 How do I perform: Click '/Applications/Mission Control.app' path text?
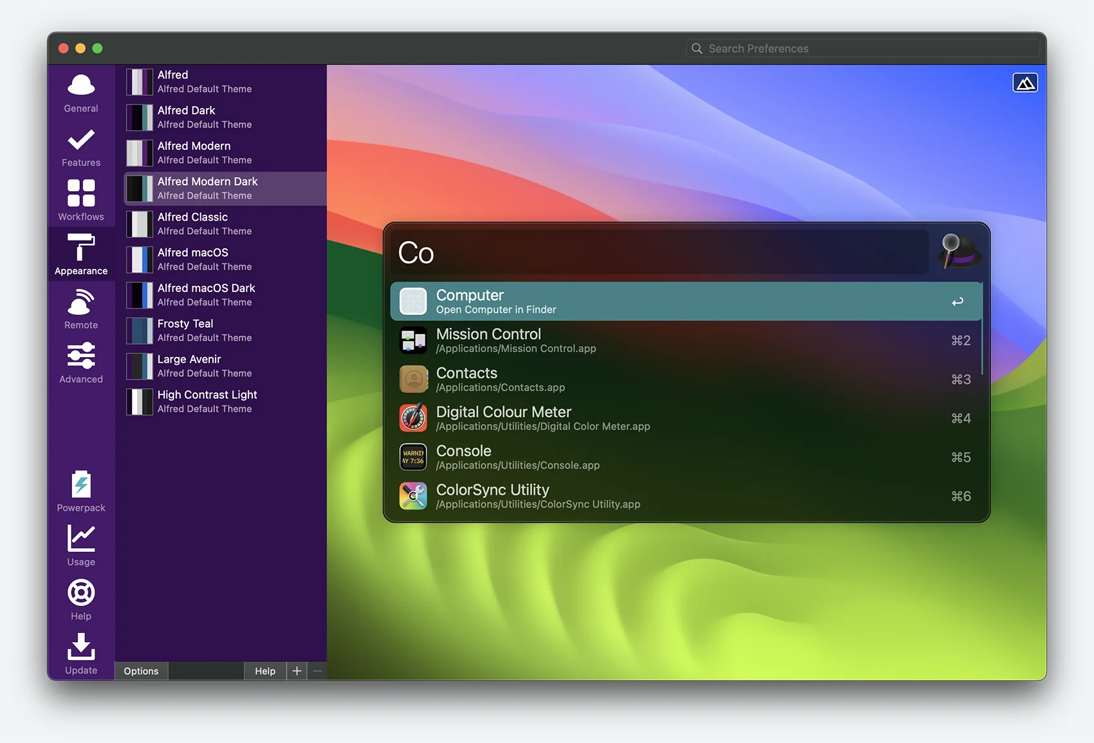click(516, 349)
